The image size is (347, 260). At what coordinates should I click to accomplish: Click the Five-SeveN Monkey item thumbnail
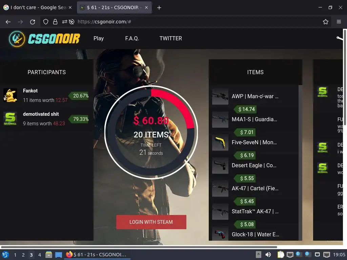[220, 143]
